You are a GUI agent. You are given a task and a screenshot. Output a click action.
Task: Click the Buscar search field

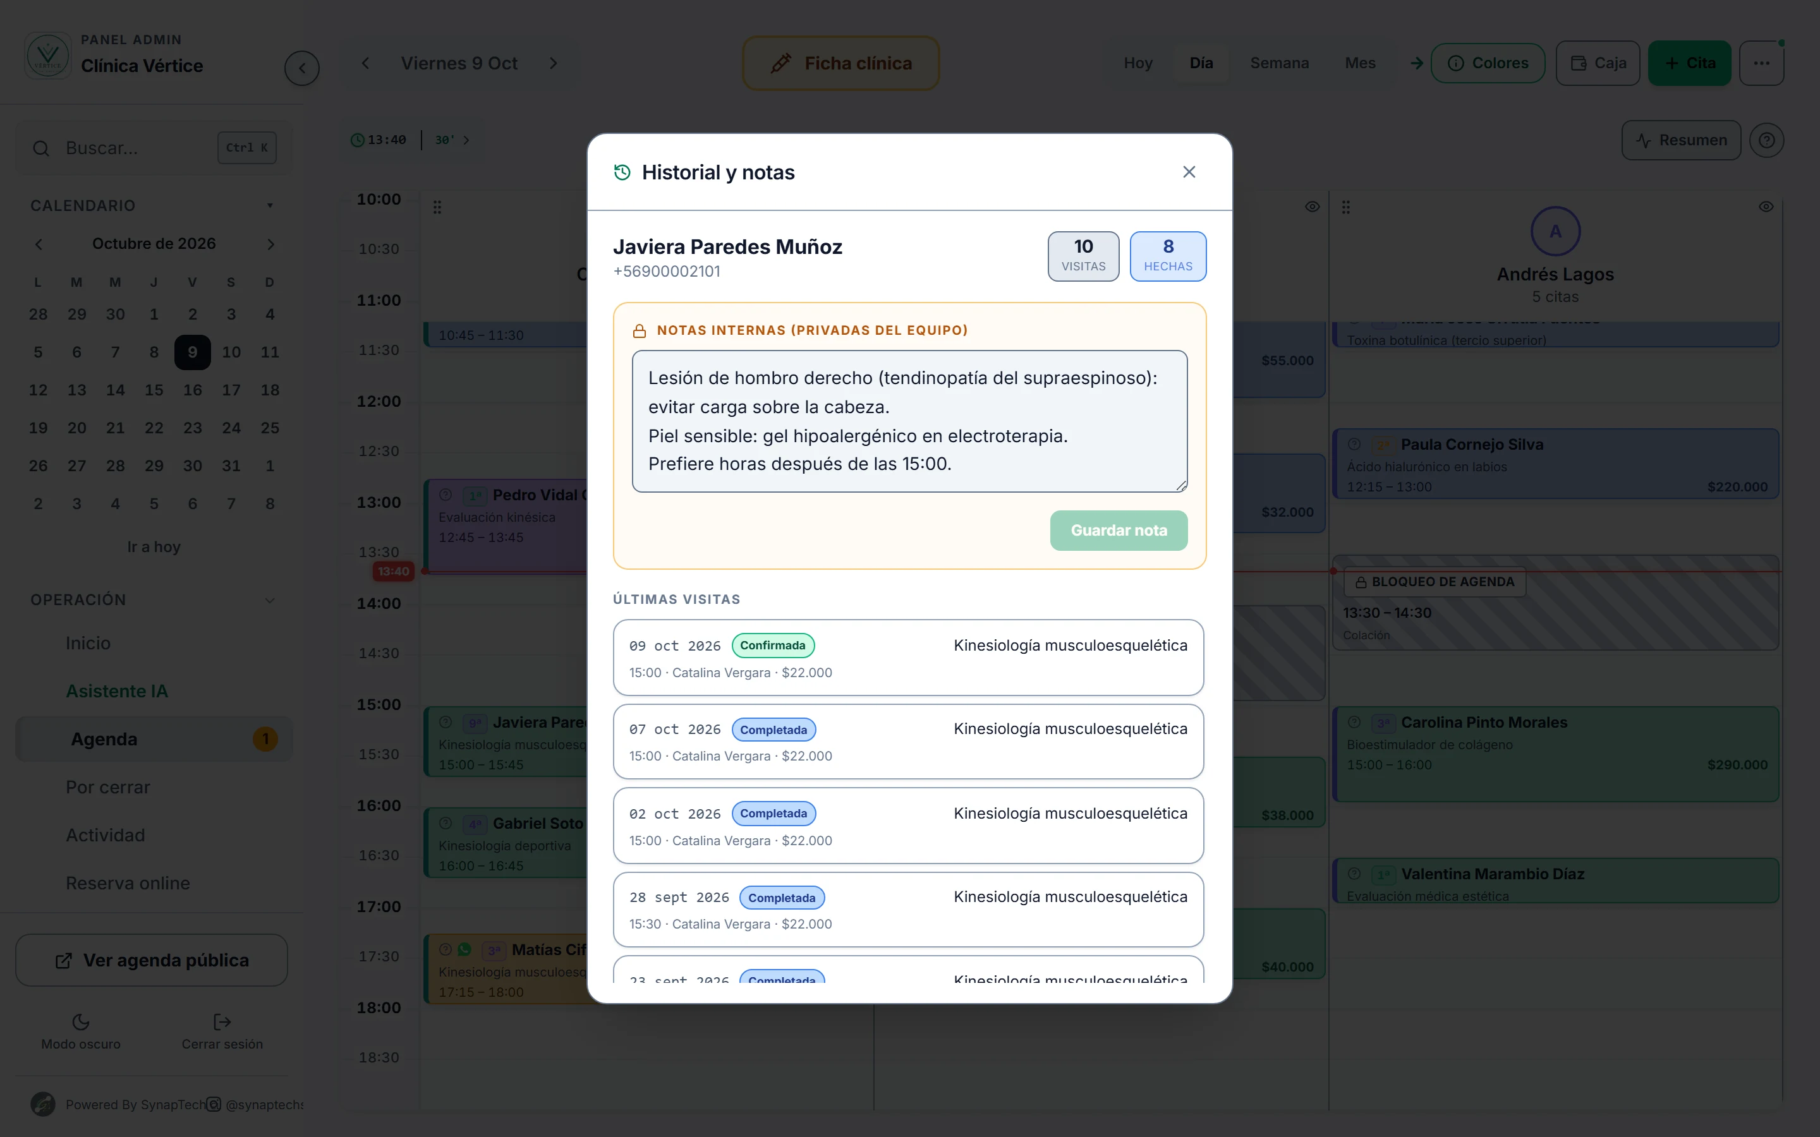pos(154,148)
